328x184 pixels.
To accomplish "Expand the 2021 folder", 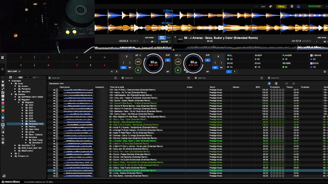I will click(x=22, y=108).
